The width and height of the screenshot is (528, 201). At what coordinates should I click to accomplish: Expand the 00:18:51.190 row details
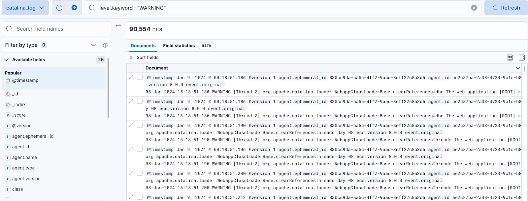(x=131, y=125)
